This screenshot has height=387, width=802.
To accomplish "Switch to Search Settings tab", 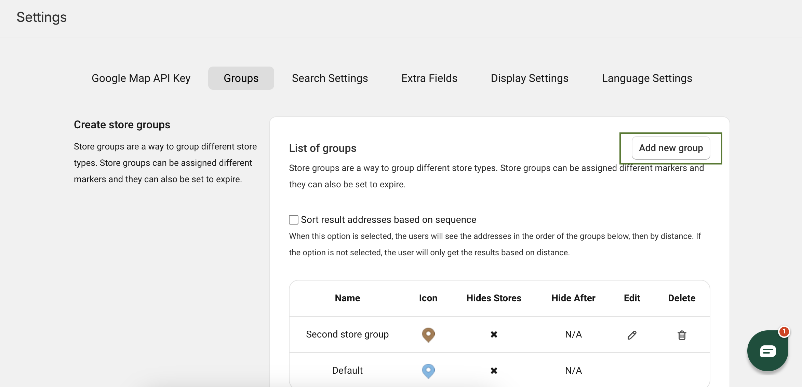I will click(x=330, y=78).
